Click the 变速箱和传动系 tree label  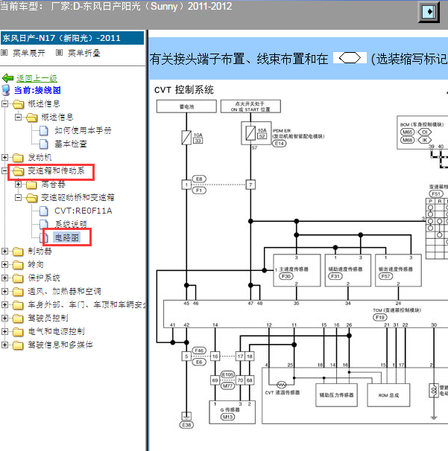[x=56, y=170]
